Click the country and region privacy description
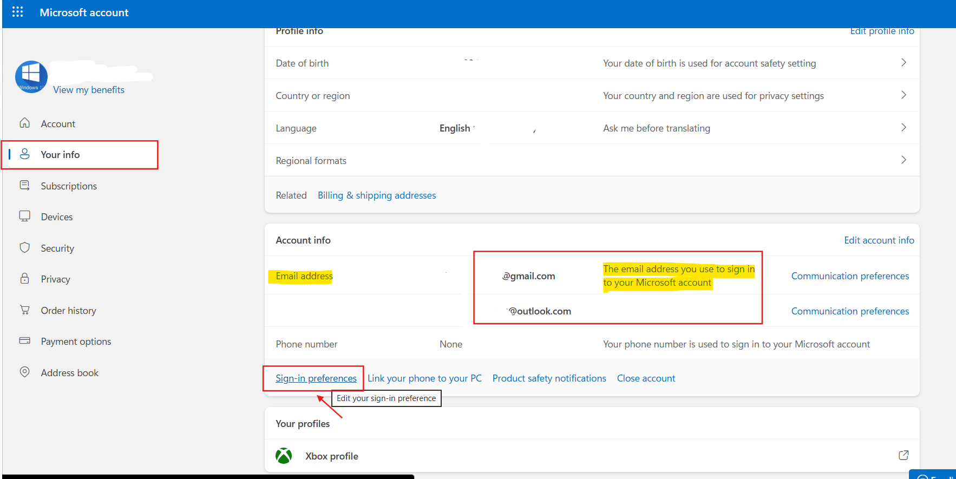956x479 pixels. tap(713, 96)
